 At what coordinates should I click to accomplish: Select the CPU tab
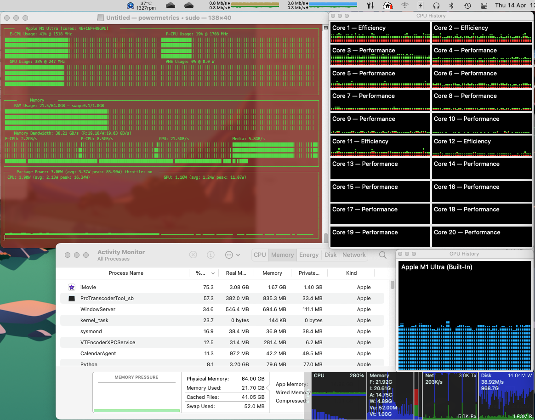point(260,255)
